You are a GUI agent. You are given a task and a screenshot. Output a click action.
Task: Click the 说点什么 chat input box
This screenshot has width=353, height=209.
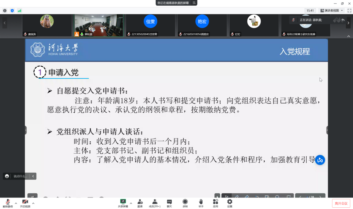click(x=20, y=176)
